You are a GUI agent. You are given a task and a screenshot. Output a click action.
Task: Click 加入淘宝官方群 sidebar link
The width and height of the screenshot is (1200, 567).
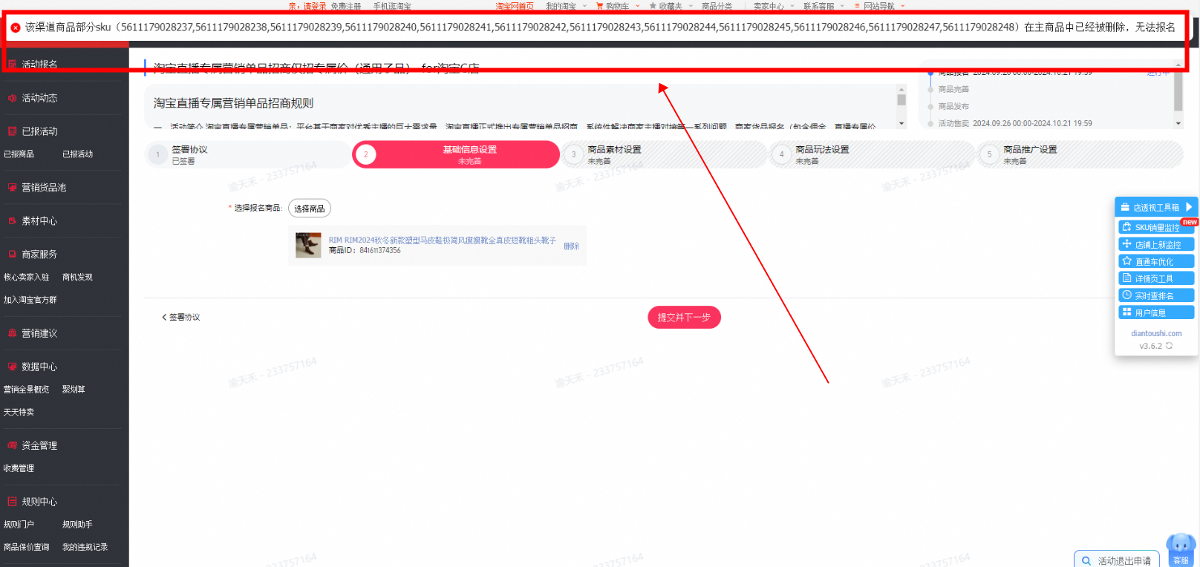30,301
